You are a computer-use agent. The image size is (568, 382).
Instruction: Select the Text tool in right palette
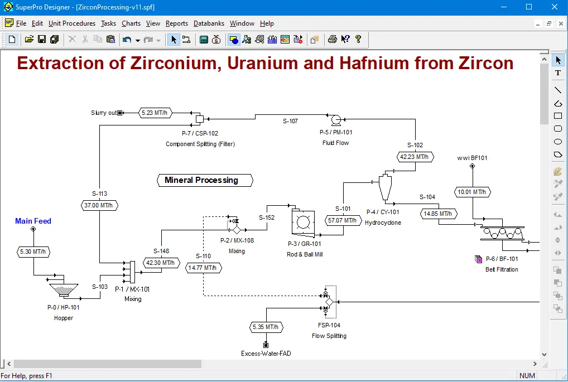[557, 73]
